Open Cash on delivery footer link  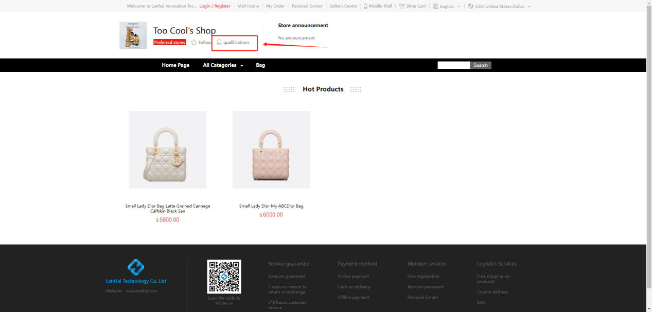click(x=354, y=287)
